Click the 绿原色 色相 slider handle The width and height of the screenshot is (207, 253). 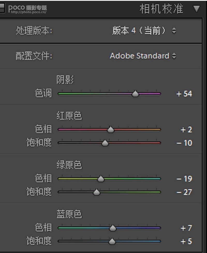tap(101, 178)
